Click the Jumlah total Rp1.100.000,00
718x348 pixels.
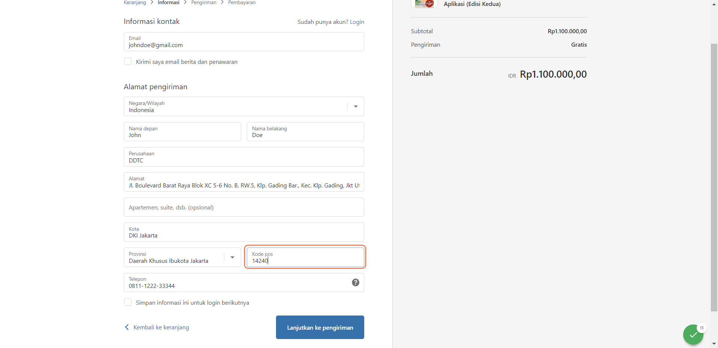coord(553,74)
